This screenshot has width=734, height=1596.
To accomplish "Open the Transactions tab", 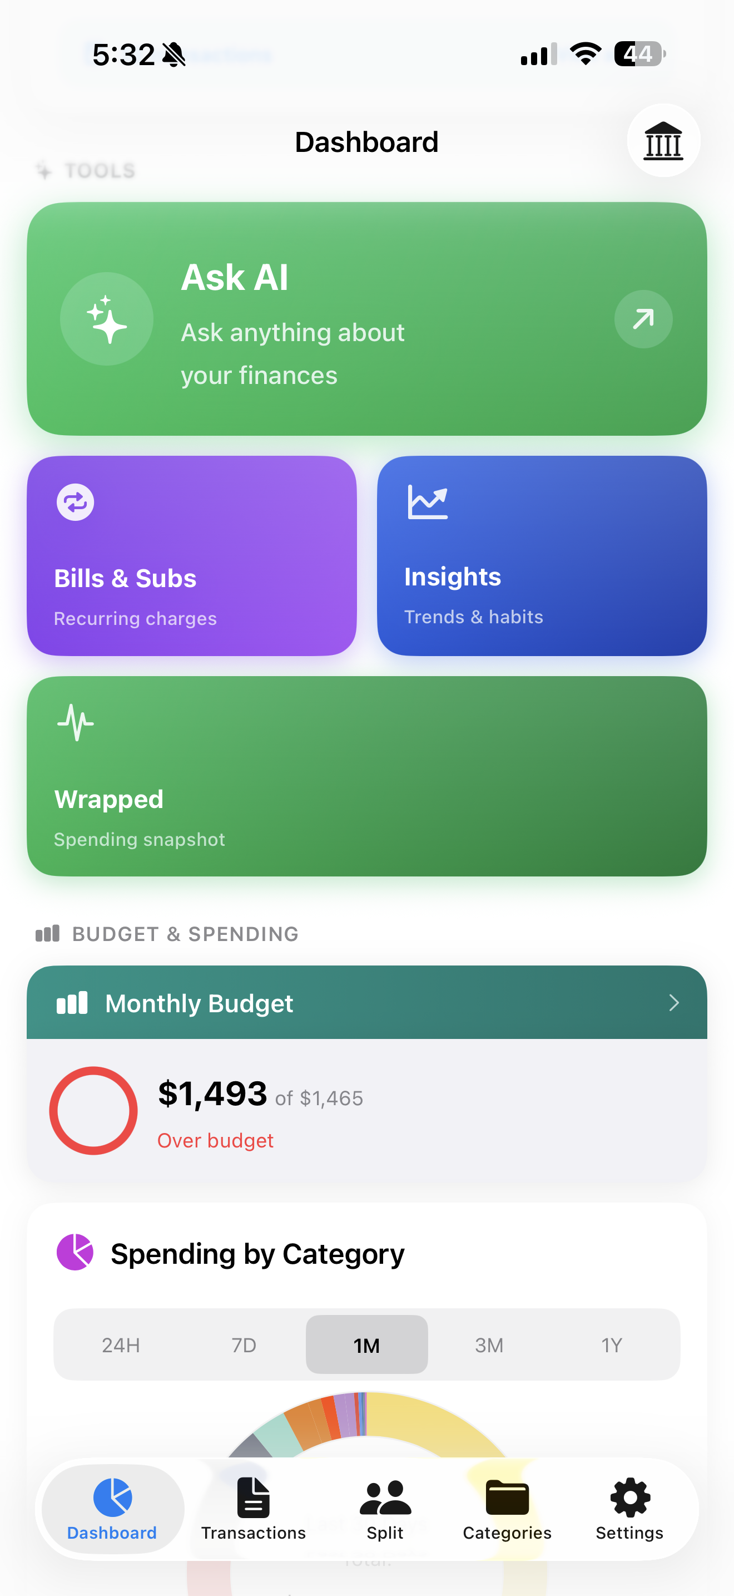I will point(253,1509).
